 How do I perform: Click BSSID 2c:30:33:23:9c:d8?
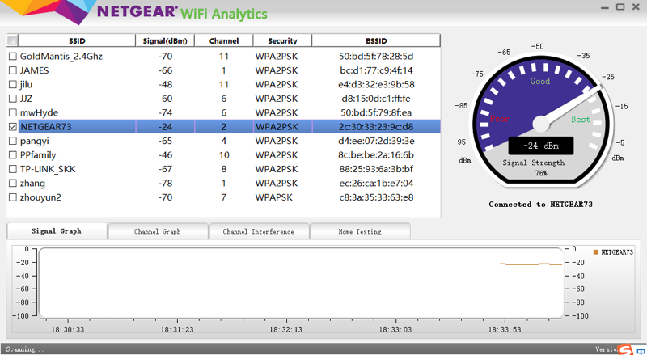[x=376, y=127]
